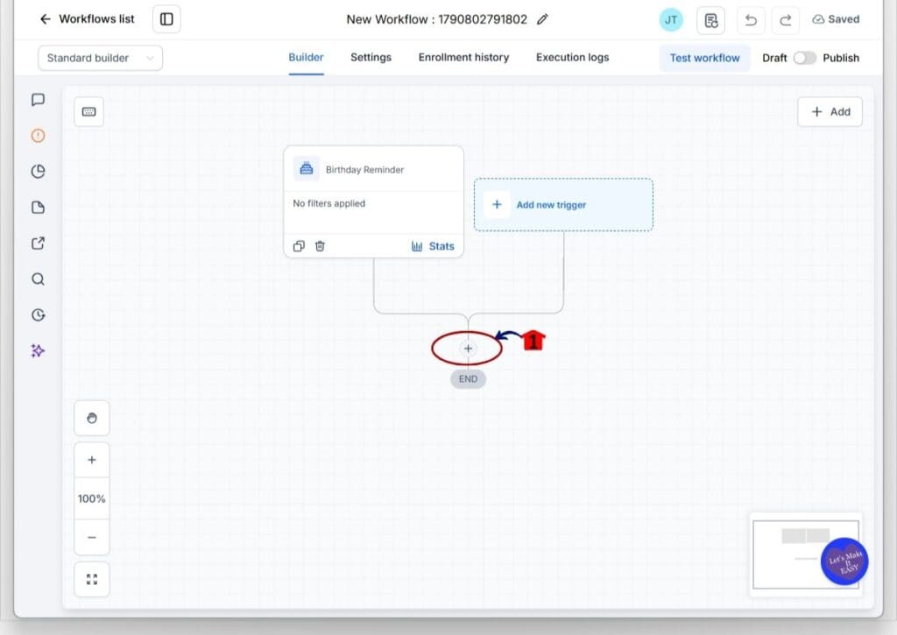Click the birthday cake trigger icon
Image resolution: width=897 pixels, height=635 pixels.
tap(306, 169)
